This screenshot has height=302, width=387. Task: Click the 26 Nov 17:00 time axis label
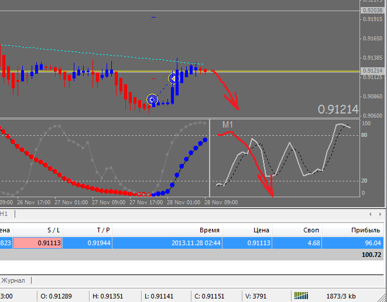33,203
